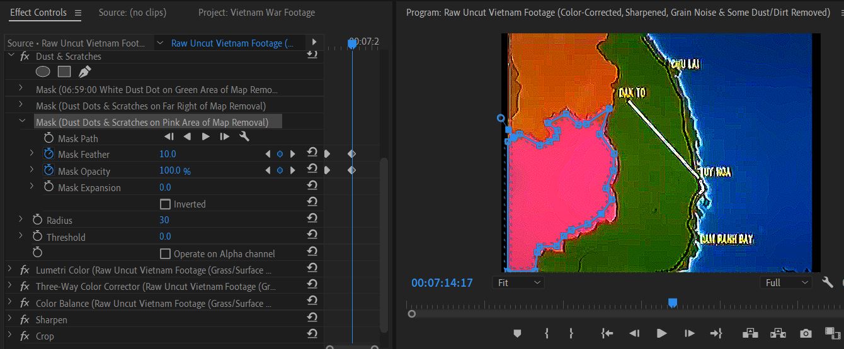
Task: Switch to the Project: Vietnam War Footage tab
Action: point(256,13)
